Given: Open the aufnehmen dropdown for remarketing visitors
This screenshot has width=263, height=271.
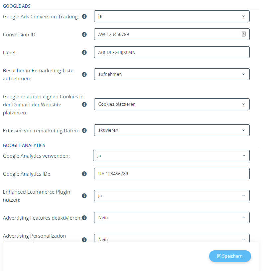Looking at the screenshot, I should (171, 74).
